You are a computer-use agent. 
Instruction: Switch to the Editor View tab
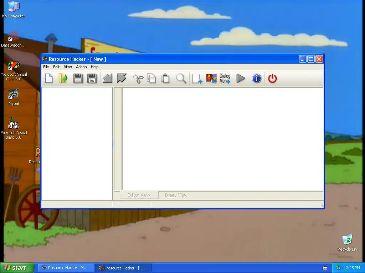[x=139, y=195]
